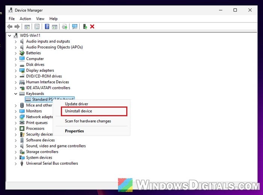Open the Help menu
This screenshot has height=195, width=263.
click(x=53, y=19)
